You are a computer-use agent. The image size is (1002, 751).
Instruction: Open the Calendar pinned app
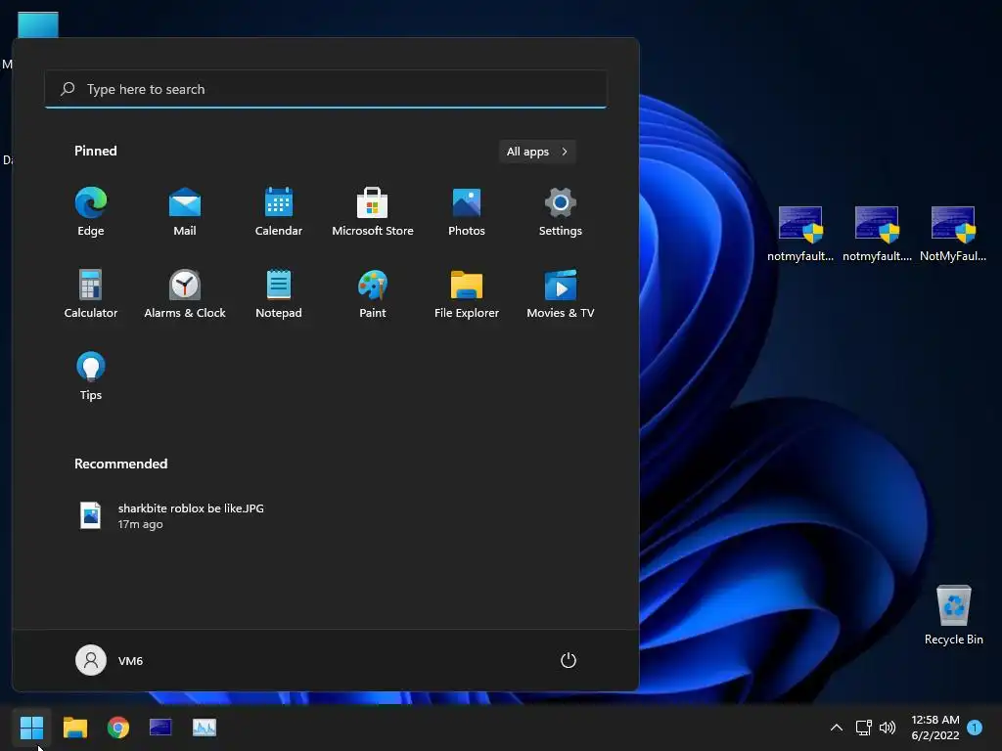[x=279, y=212]
